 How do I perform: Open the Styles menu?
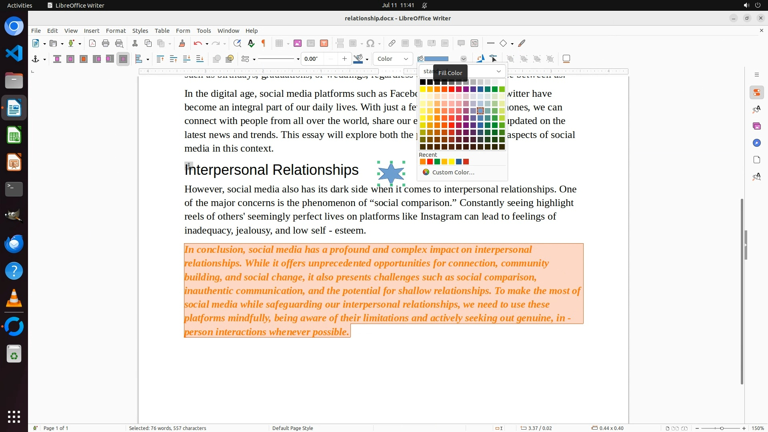tap(140, 30)
